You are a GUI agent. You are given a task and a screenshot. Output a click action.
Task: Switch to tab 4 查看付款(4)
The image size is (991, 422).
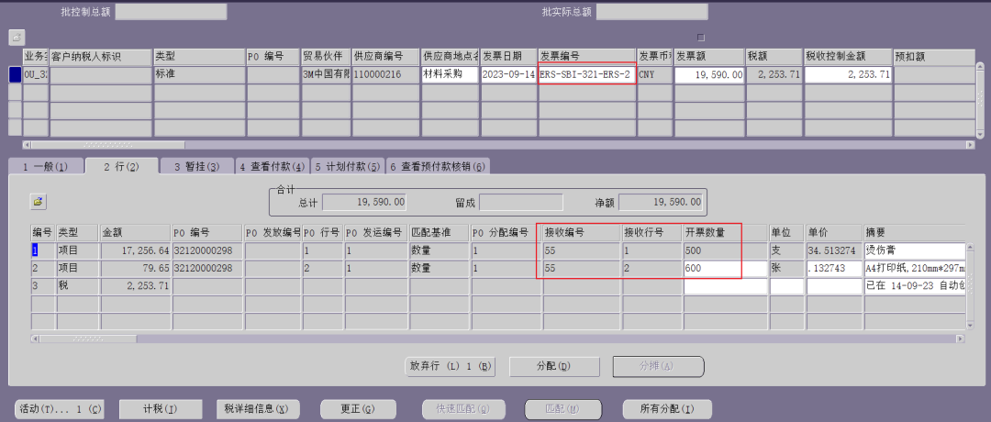272,167
